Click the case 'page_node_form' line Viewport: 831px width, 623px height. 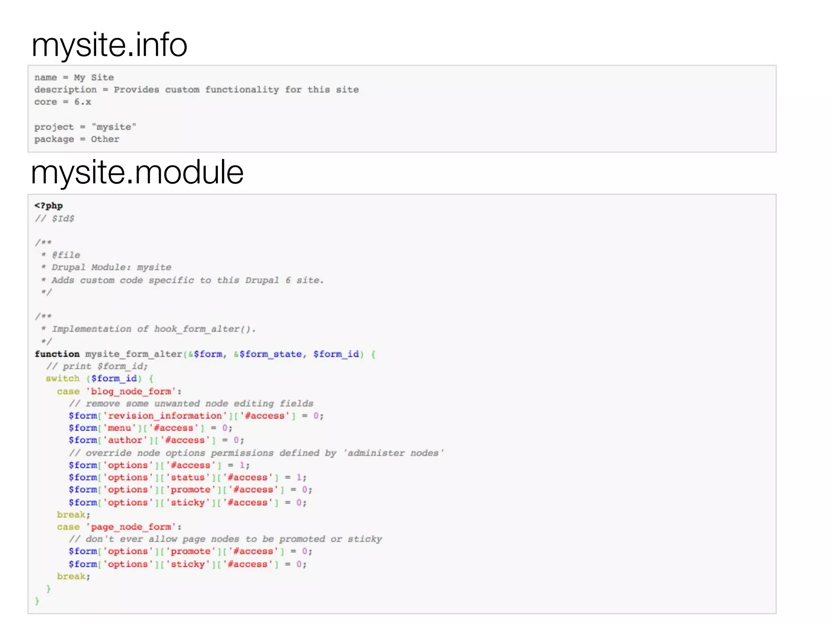click(119, 527)
